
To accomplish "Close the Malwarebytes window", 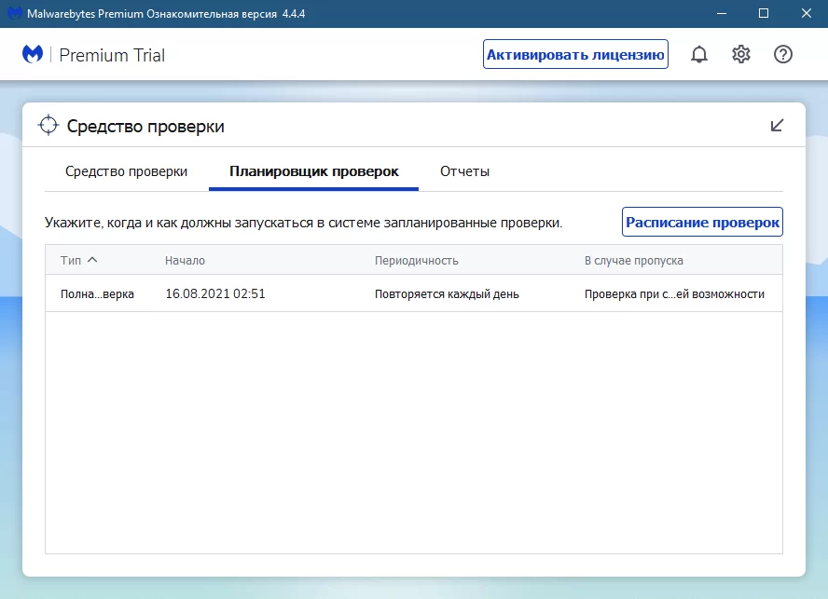I will pyautogui.click(x=807, y=14).
